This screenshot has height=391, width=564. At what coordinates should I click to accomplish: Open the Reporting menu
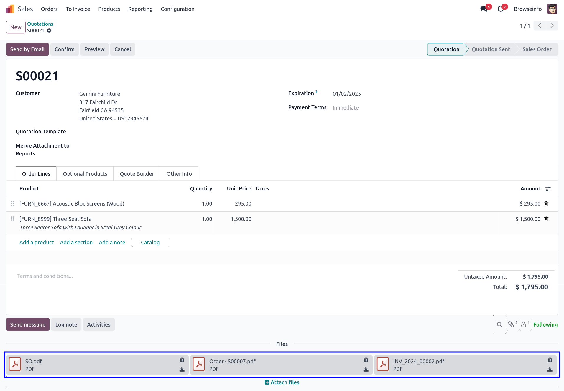click(140, 9)
